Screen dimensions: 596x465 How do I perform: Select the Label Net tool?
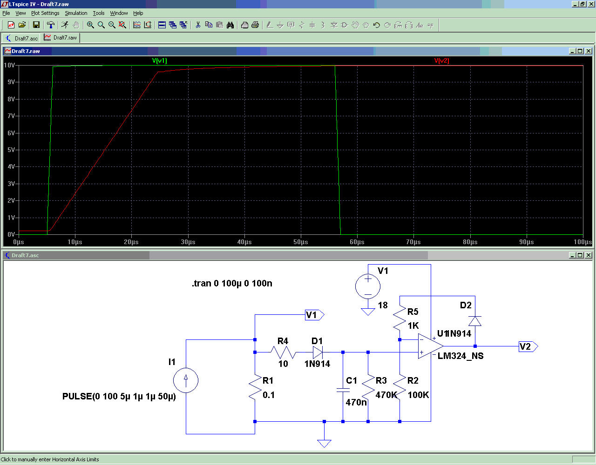(x=291, y=25)
